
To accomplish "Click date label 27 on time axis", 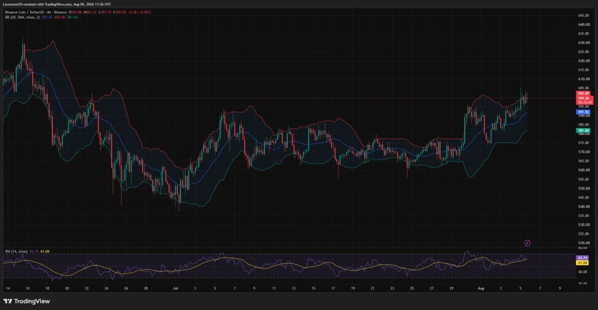I will click(432, 288).
